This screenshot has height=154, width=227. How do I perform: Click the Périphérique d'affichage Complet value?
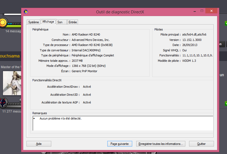coord(93,55)
